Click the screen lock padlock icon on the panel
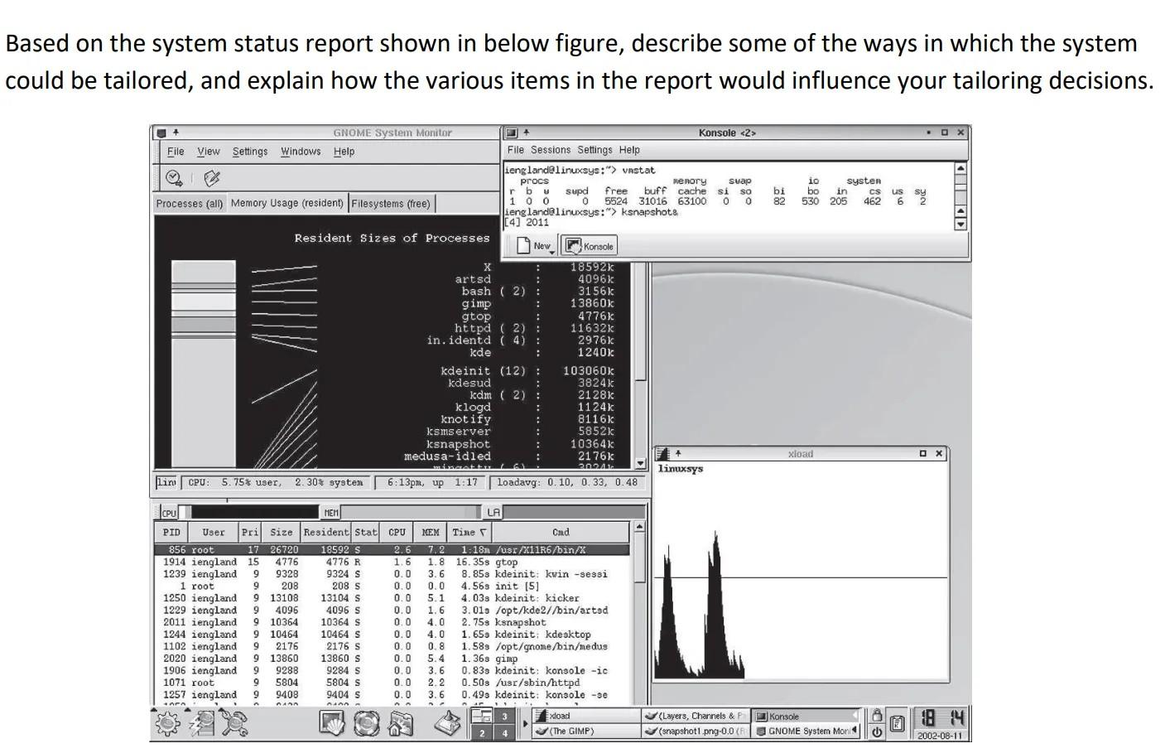Viewport: 1165px width, 753px height. click(876, 714)
